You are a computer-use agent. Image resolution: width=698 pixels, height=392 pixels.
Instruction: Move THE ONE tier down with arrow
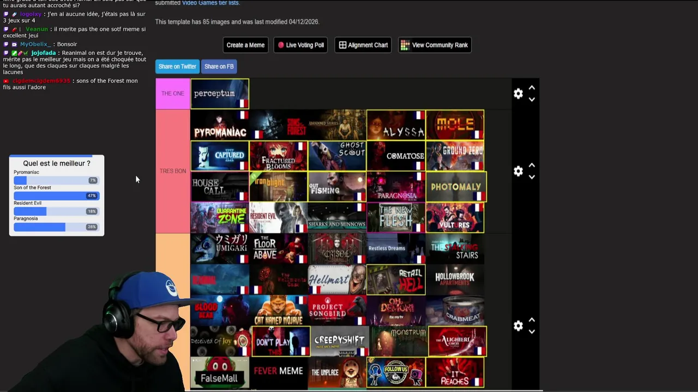[x=532, y=100]
